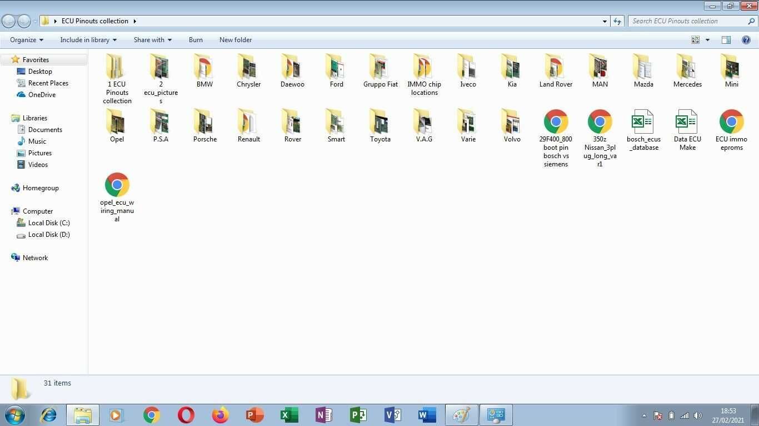Screen dimensions: 759x426
Task: Open the MAN folder
Action: tap(600, 71)
